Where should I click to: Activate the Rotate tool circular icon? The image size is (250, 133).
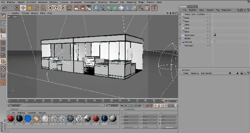click(36, 8)
